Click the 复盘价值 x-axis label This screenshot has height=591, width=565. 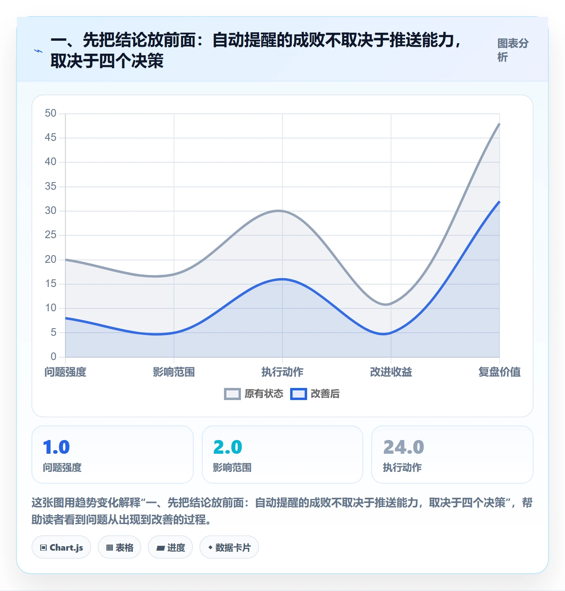click(x=500, y=372)
